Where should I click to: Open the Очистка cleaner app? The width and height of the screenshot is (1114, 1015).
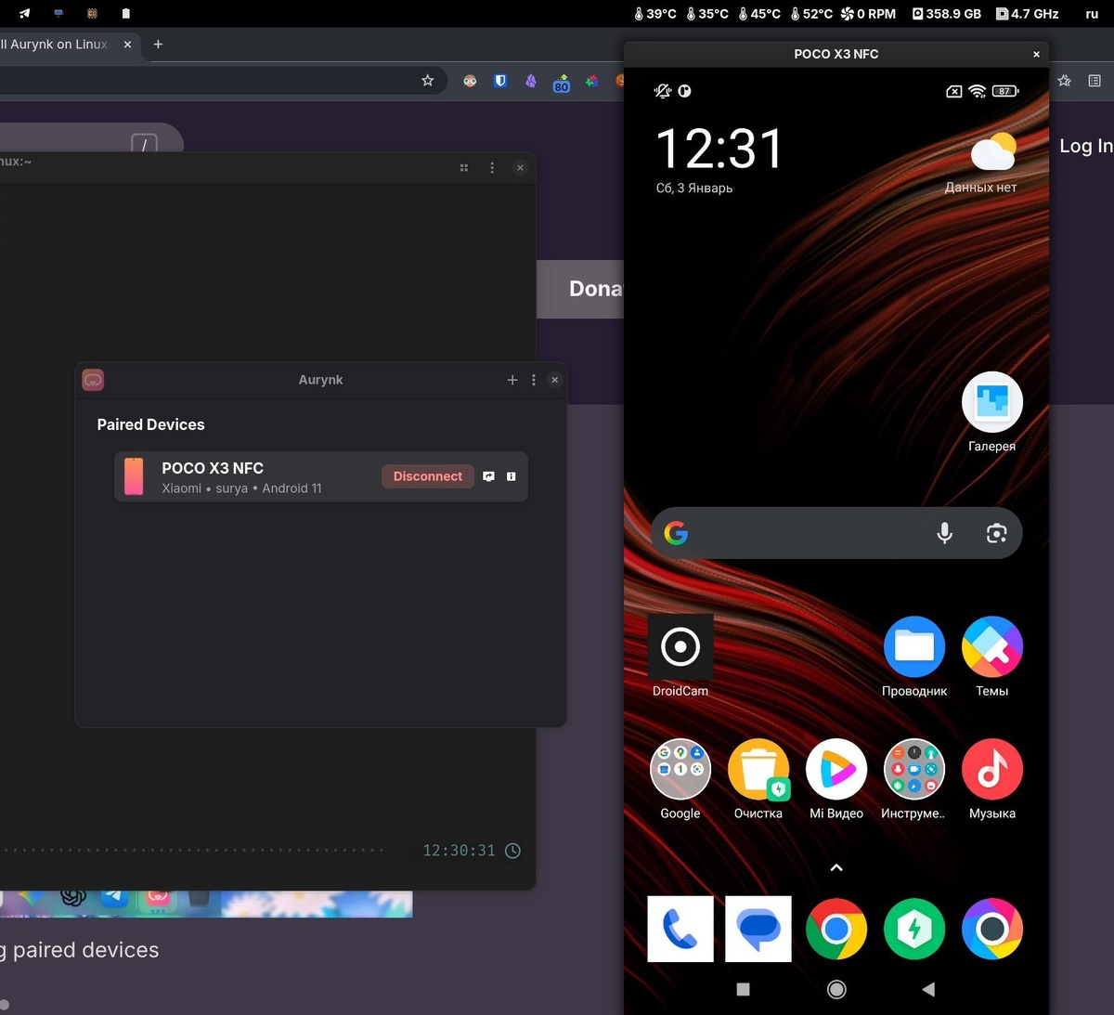coord(758,778)
